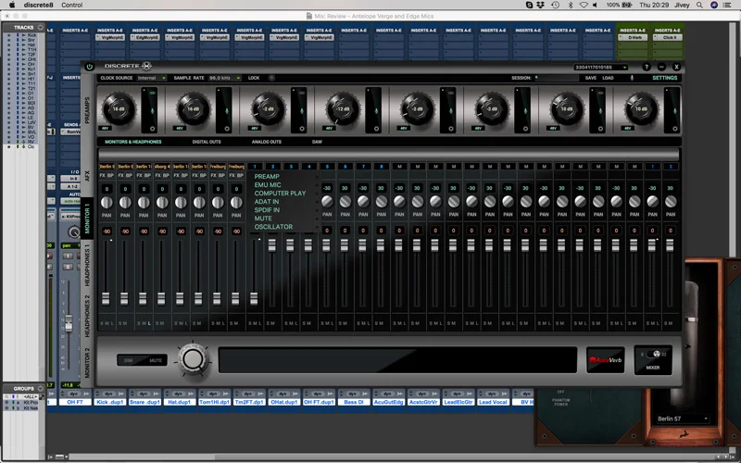
Task: Click the fourth preamp -12 dB gain knob
Action: click(343, 108)
